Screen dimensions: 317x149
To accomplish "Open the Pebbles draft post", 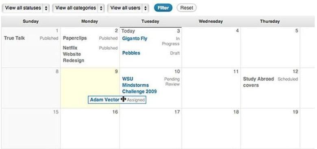I will click(x=131, y=53).
